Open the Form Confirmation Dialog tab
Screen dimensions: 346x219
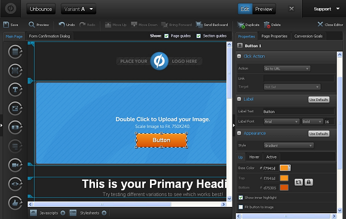[x=50, y=36]
